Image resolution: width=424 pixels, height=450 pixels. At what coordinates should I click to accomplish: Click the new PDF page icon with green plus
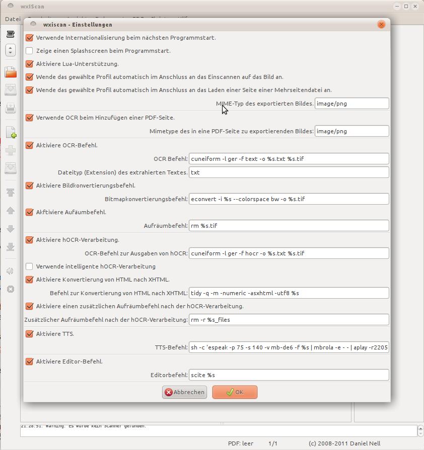coord(11,132)
